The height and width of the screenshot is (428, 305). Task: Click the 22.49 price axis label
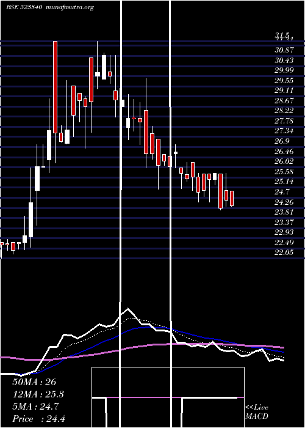coord(284,242)
